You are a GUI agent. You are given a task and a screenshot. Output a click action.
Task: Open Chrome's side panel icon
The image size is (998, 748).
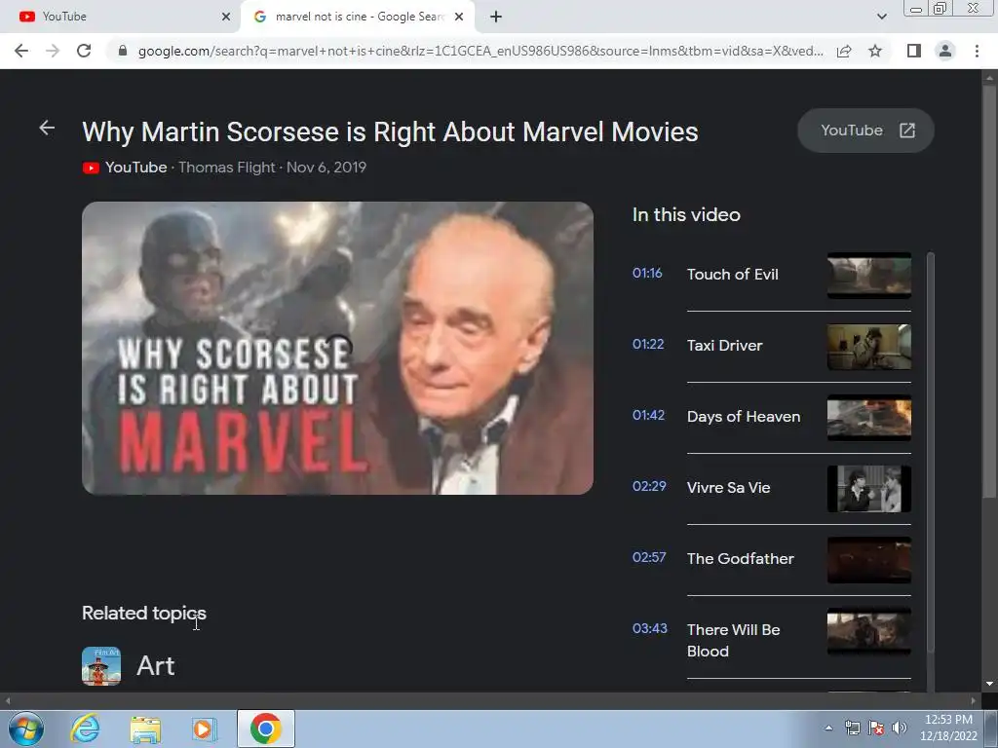click(914, 51)
